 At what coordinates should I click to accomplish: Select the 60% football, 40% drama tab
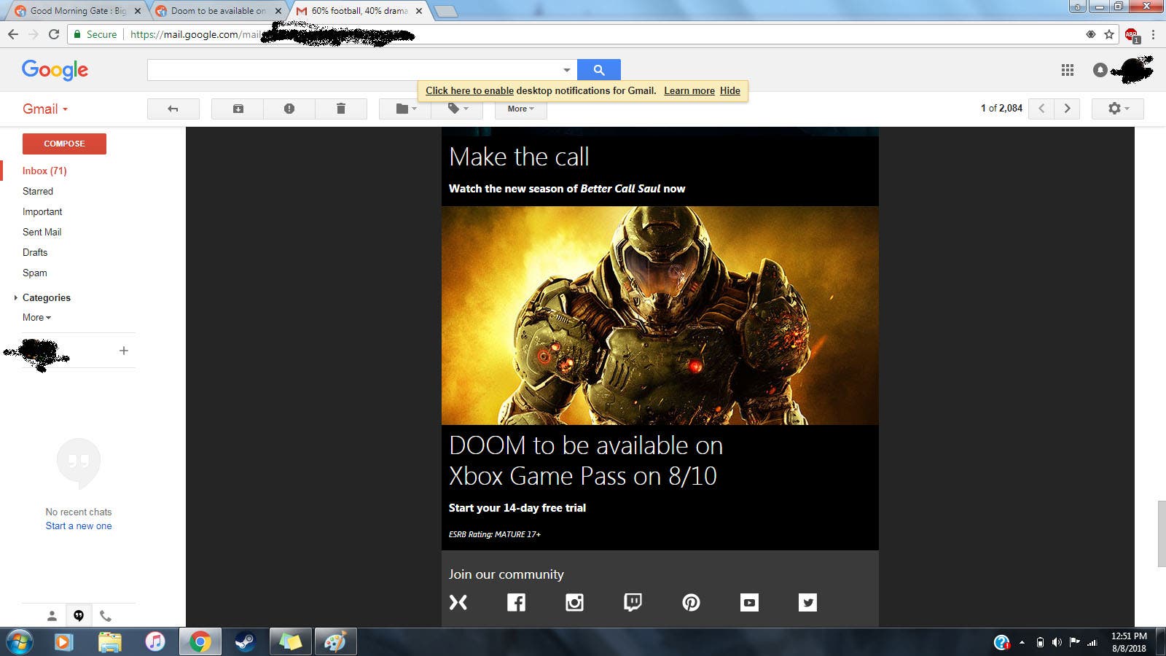click(x=359, y=11)
